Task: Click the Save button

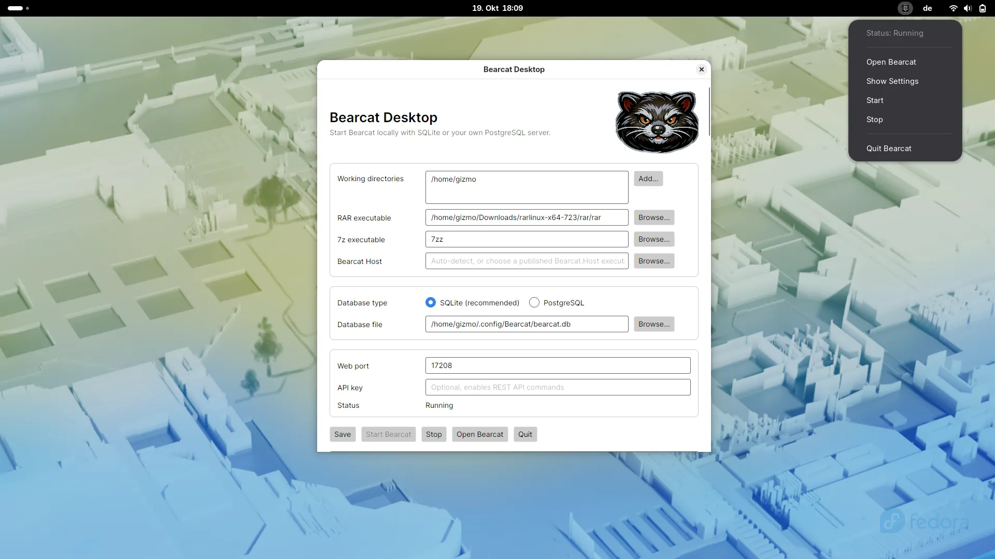Action: pyautogui.click(x=343, y=434)
